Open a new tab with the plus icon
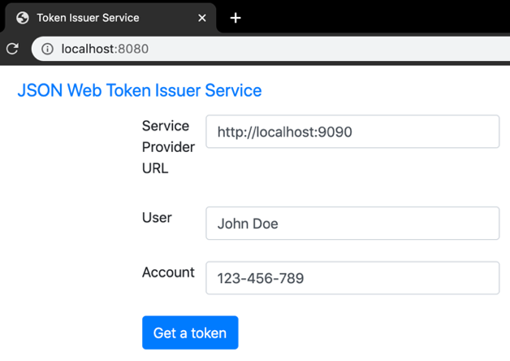Image resolution: width=510 pixels, height=361 pixels. point(236,17)
